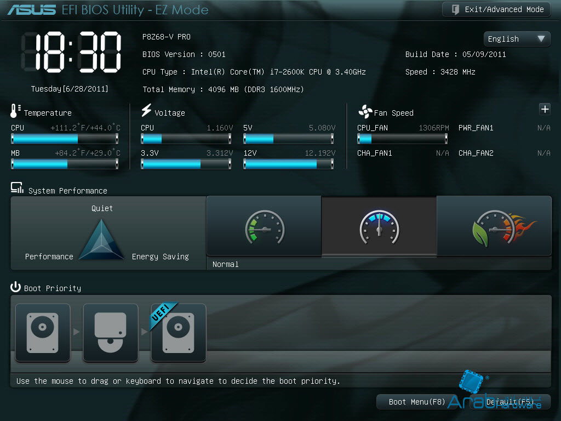Click the +111.2°F/+44.0°C CPU temperature value
Screen dimensions: 561x421
coord(85,128)
